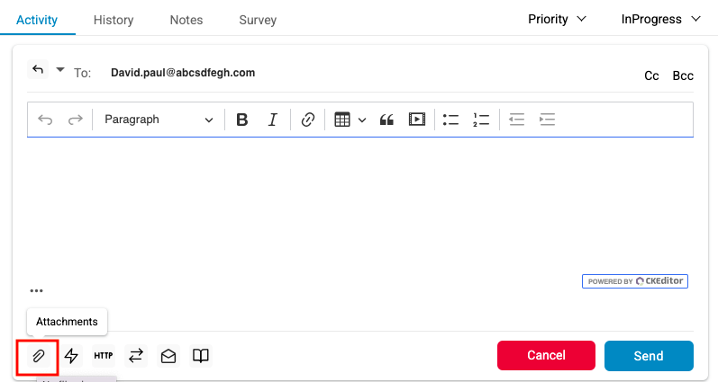Click the Attachments paperclip icon
This screenshot has width=718, height=382.
(39, 356)
